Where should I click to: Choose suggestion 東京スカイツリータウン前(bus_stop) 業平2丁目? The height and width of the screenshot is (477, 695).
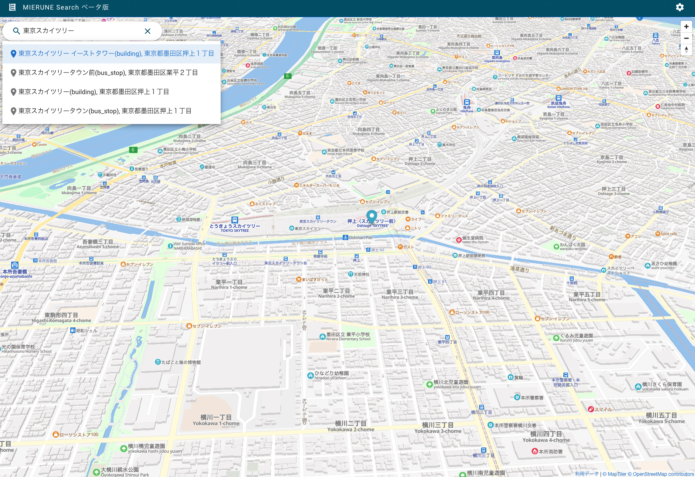tap(112, 73)
